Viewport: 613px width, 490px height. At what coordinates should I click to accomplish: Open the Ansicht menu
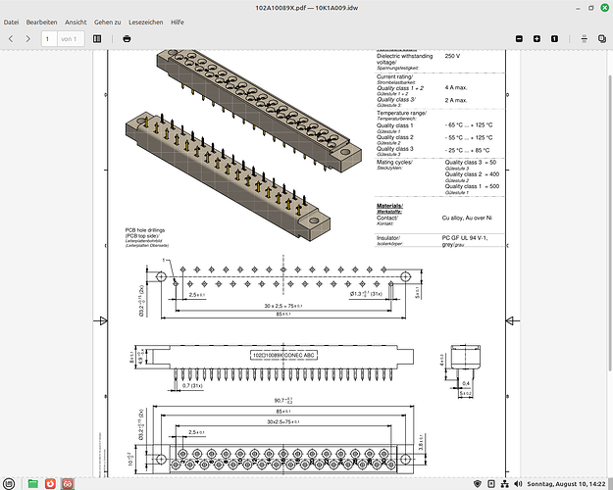[76, 23]
